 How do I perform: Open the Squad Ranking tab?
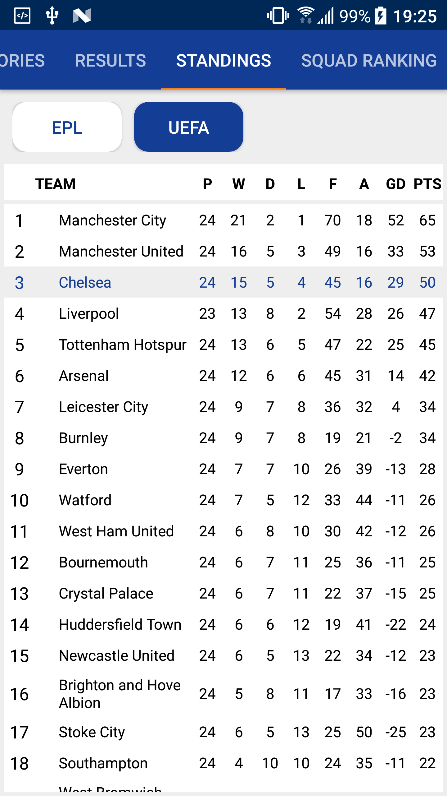pos(369,60)
